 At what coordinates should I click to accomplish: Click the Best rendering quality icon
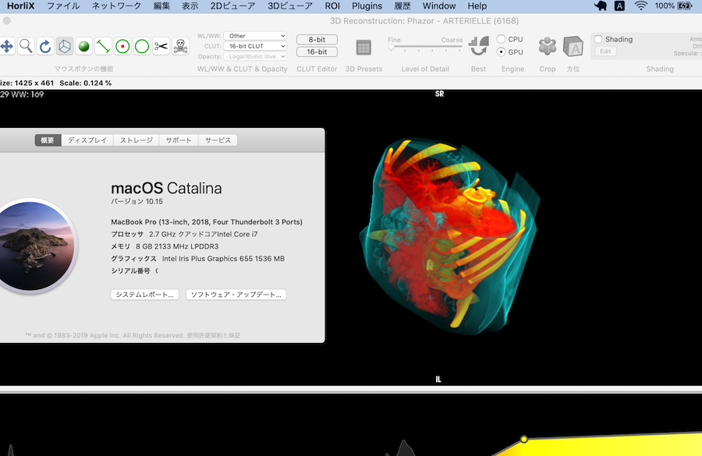point(478,47)
